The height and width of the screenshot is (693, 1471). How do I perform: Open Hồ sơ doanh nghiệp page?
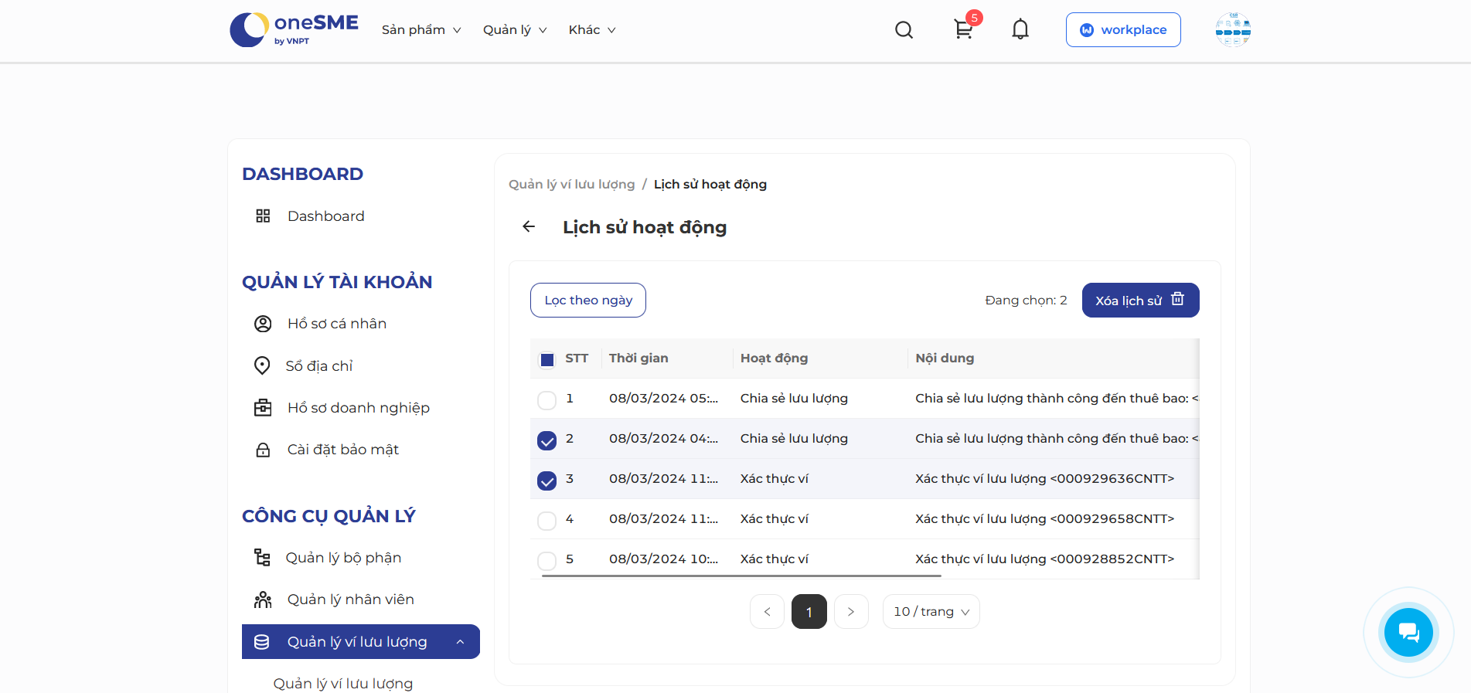tap(358, 407)
